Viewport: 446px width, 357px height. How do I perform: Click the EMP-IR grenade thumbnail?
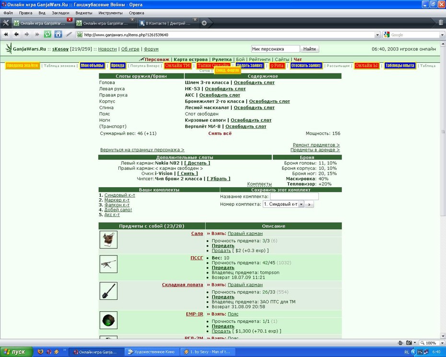108,320
